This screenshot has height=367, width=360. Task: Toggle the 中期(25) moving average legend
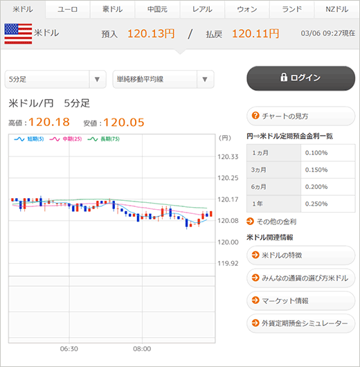tap(66, 139)
